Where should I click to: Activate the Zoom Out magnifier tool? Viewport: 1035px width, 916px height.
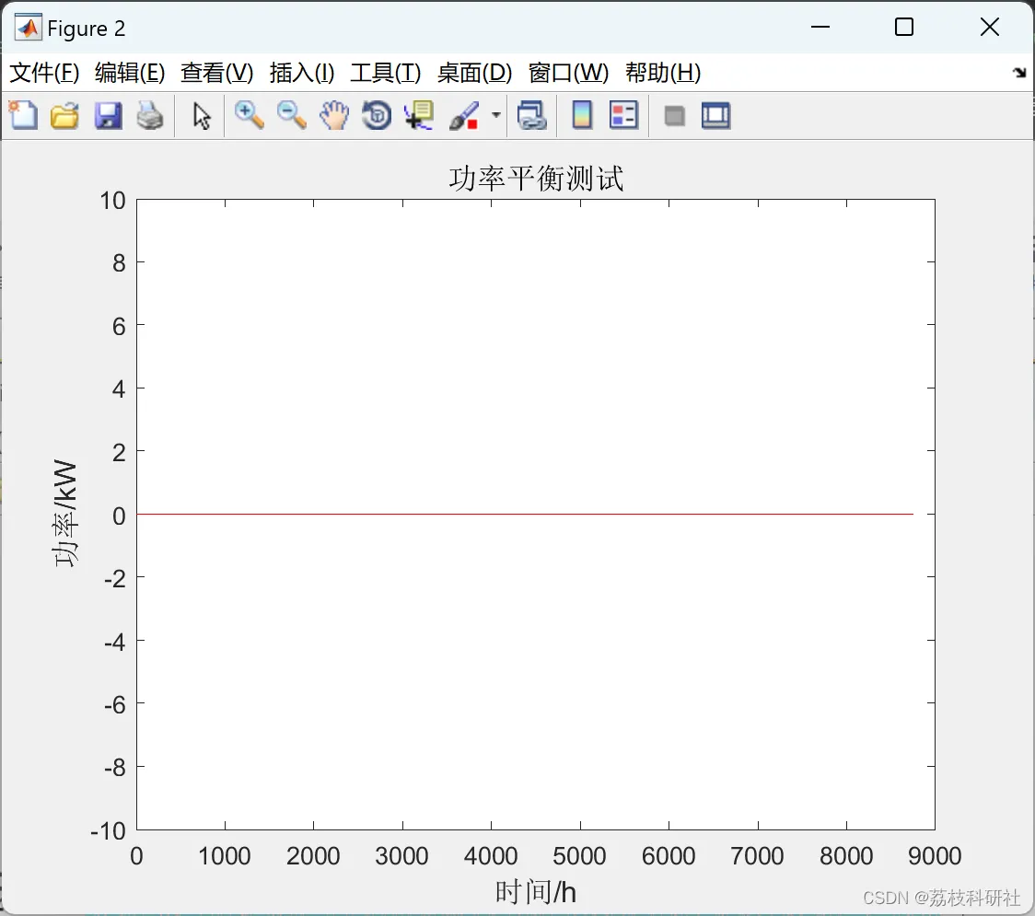point(291,115)
